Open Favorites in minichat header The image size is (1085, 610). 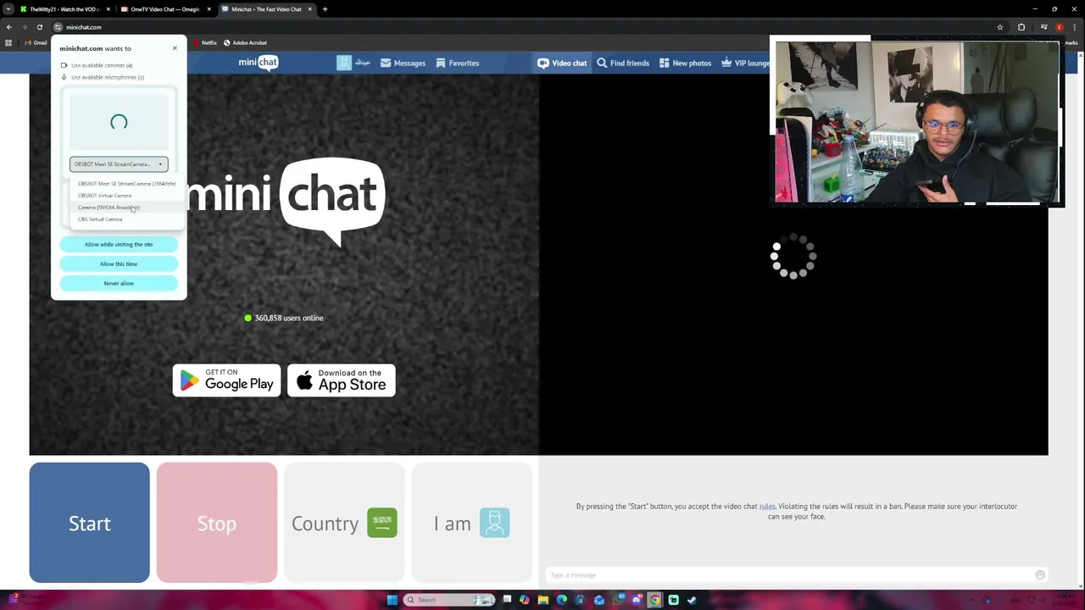point(457,63)
